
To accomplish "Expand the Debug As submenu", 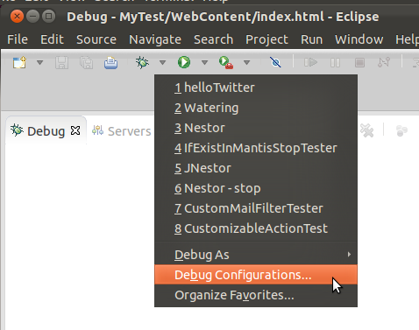I will coord(256,255).
